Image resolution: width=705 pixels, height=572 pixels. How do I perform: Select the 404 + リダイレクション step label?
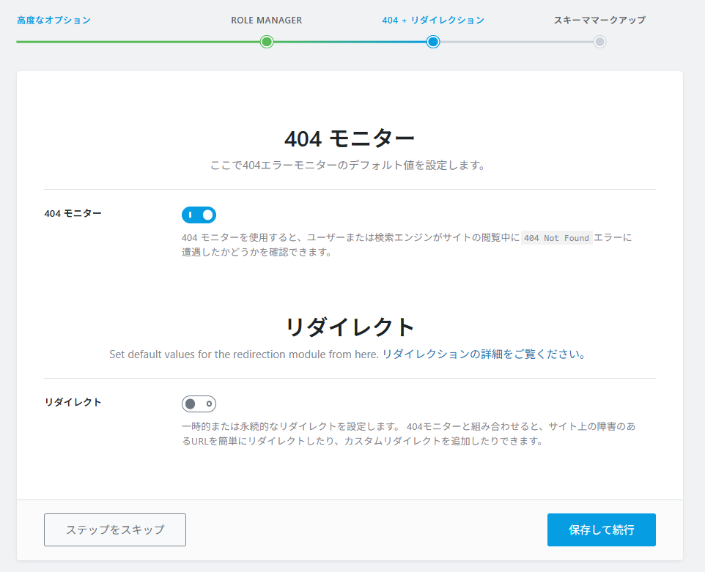click(x=433, y=21)
